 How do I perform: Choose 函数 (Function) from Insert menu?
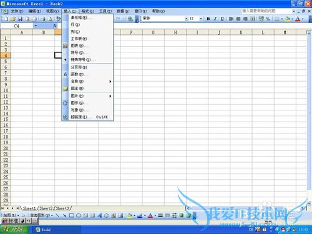point(87,74)
